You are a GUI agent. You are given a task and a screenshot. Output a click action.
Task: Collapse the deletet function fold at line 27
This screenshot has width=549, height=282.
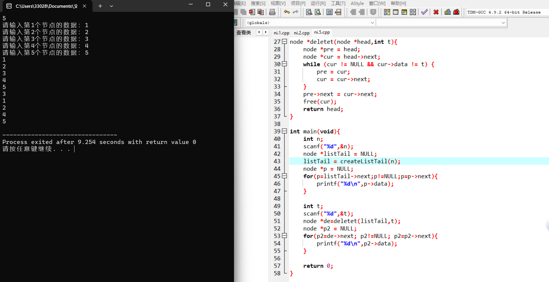click(x=285, y=42)
